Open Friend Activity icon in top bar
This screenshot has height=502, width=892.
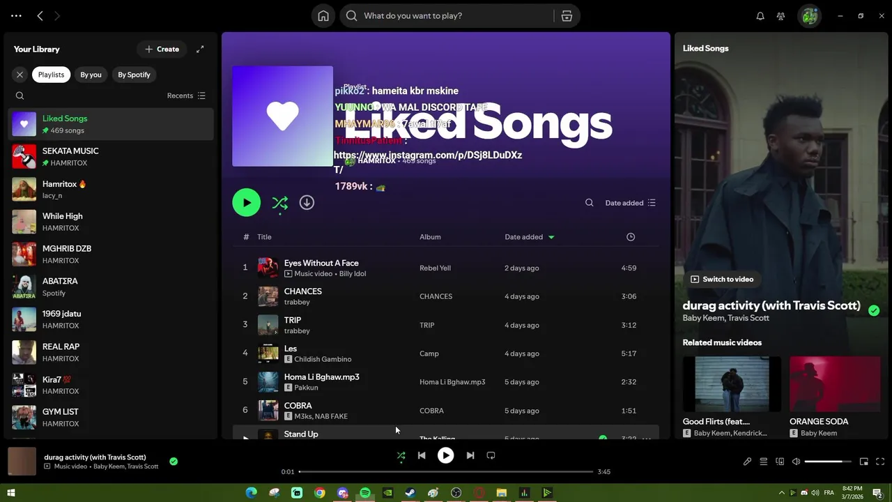point(781,16)
